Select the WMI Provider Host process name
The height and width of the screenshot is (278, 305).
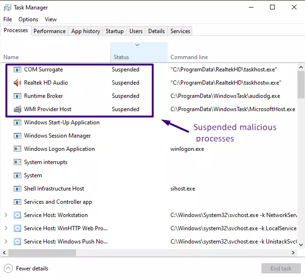coord(48,109)
